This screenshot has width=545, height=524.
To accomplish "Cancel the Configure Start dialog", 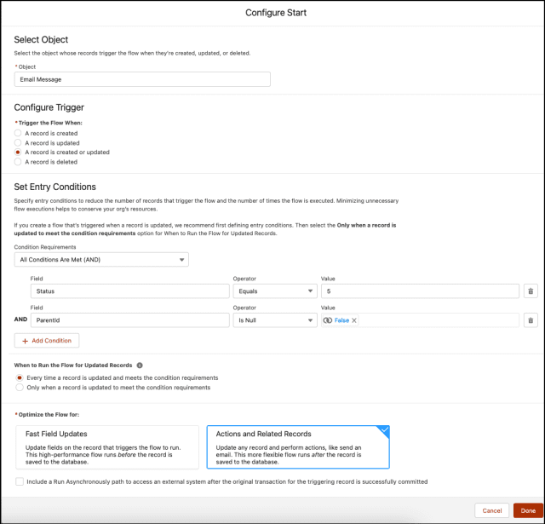I will (x=491, y=510).
